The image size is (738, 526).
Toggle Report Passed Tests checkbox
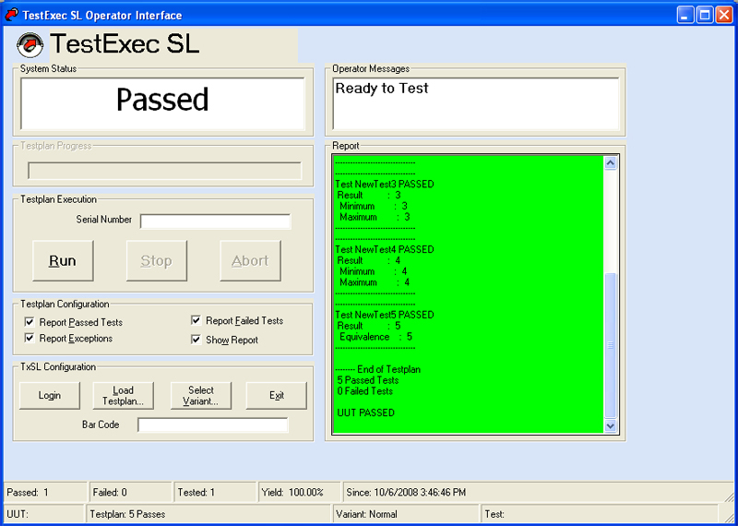point(30,322)
